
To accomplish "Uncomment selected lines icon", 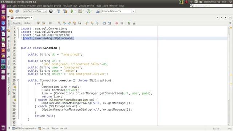I will (x=134, y=23).
